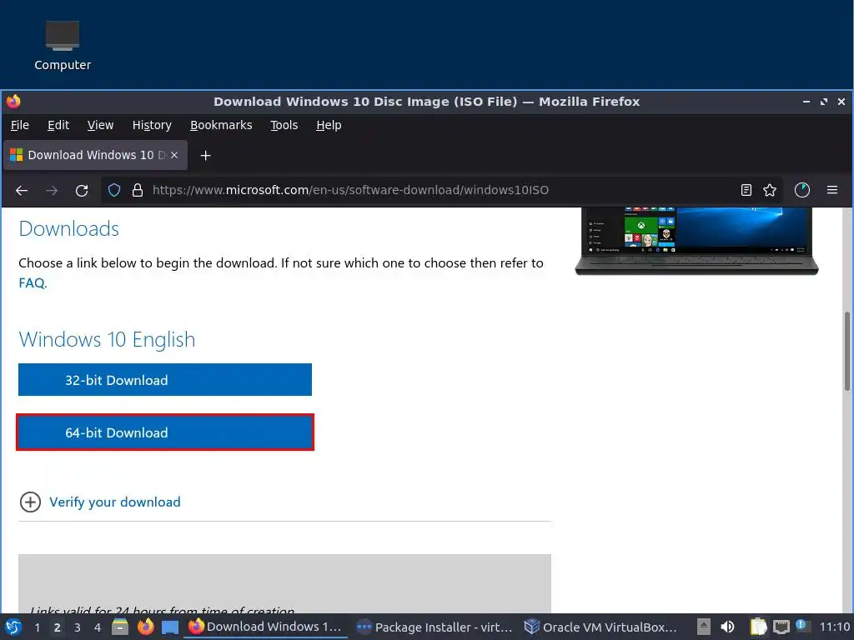Minimize the Firefox window
Screen dimensions: 854x640
(806, 102)
